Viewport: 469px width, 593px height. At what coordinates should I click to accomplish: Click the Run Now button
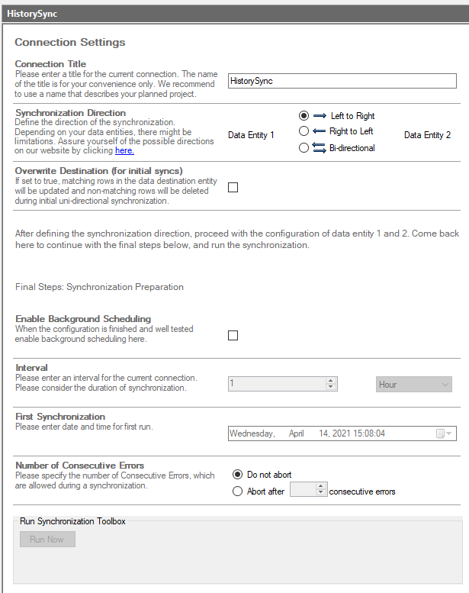click(x=47, y=540)
